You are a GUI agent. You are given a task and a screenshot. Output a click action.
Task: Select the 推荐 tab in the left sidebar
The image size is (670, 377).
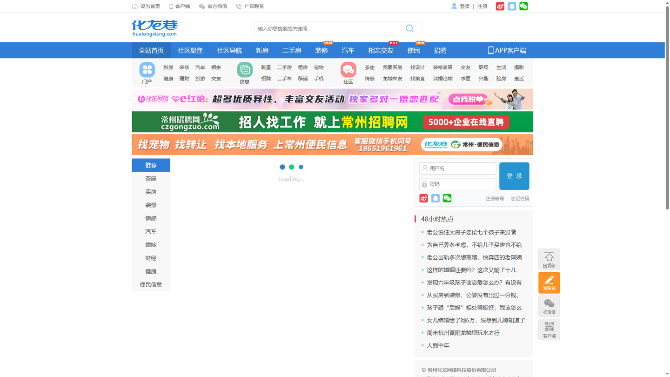tap(151, 165)
